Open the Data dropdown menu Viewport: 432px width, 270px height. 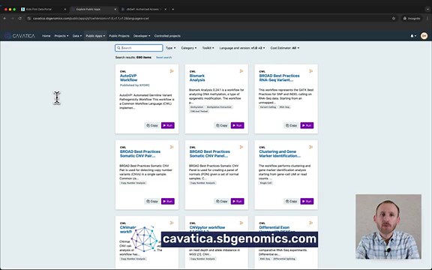tap(76, 36)
